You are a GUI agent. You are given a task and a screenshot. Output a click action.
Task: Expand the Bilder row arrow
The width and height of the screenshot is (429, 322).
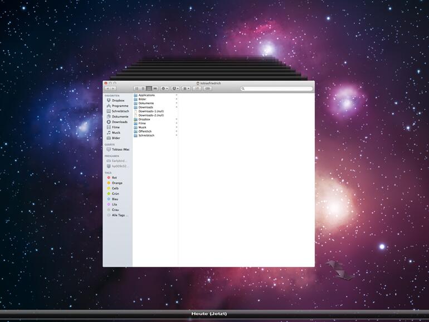[x=177, y=99]
